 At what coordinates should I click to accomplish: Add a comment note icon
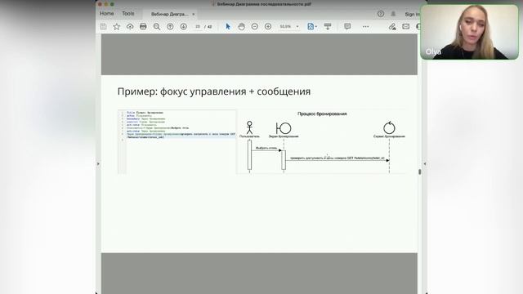coord(347,26)
